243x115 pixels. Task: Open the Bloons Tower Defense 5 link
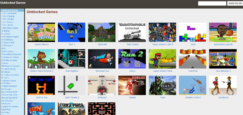tap(41, 71)
